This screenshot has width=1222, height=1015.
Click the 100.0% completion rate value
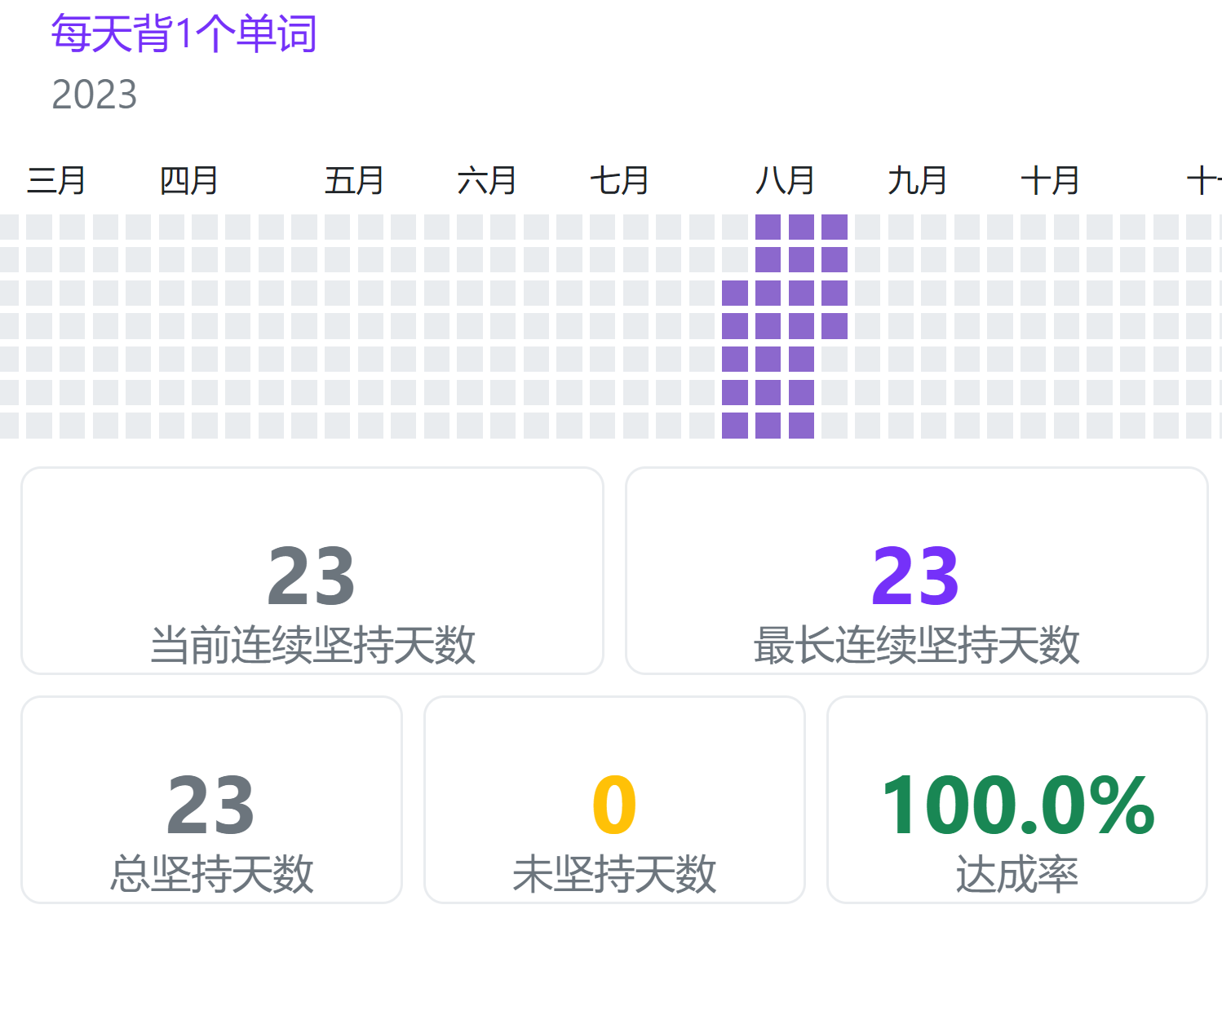point(1018,805)
